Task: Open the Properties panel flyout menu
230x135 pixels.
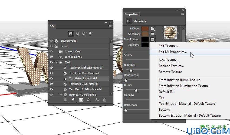Action: (x=182, y=14)
